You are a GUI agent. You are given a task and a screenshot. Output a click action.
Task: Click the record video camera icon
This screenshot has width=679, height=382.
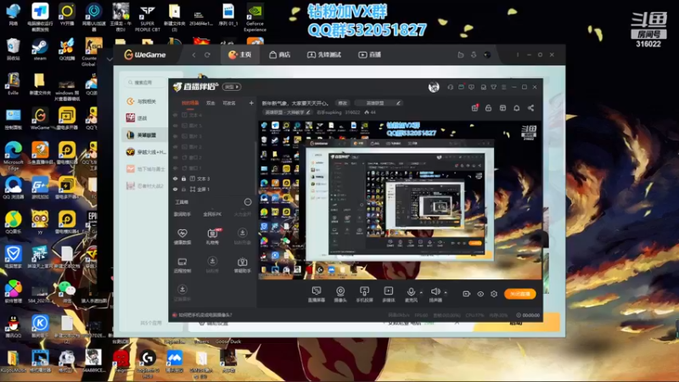466,294
